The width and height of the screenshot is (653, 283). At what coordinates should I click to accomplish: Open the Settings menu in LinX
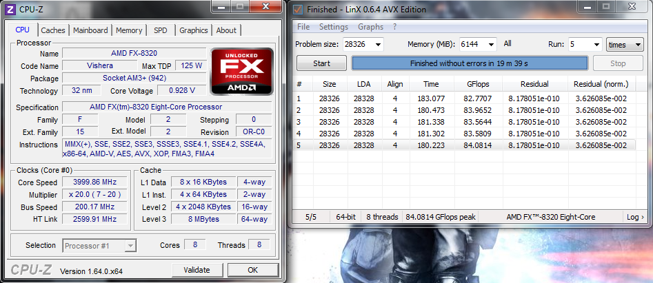click(334, 27)
